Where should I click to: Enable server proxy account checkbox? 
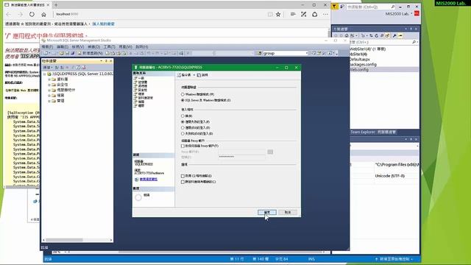tap(183, 146)
